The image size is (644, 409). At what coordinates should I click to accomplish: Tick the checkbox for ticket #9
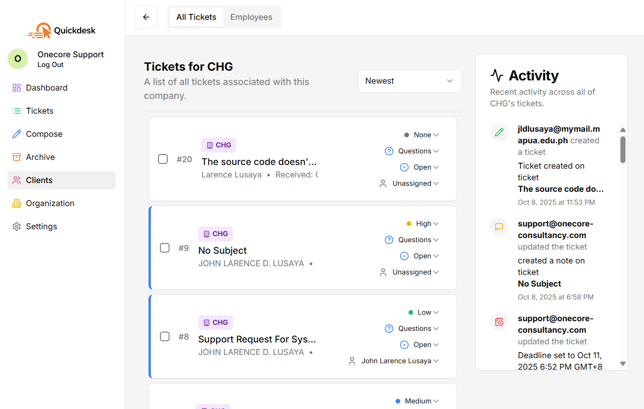coord(165,248)
